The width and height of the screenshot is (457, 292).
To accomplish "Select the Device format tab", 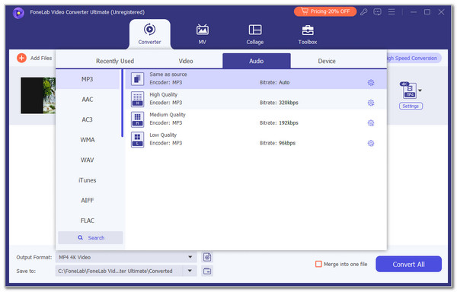I will pos(327,61).
